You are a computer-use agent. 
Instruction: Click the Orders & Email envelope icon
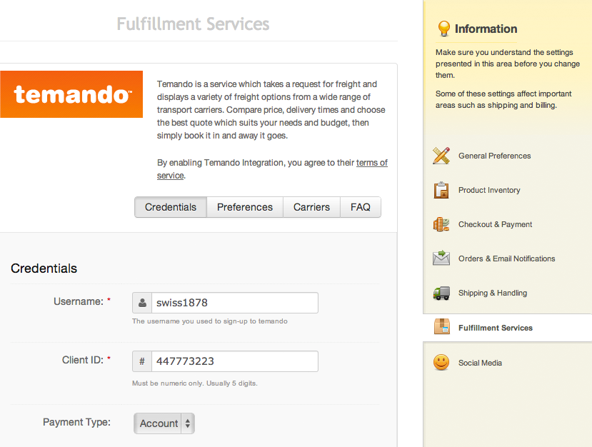(441, 258)
